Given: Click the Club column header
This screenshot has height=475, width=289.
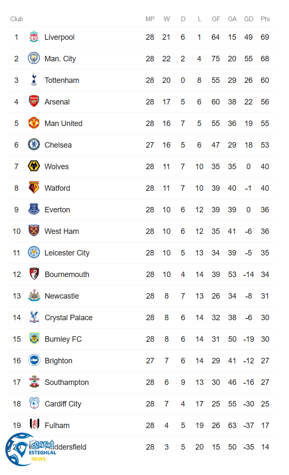Looking at the screenshot, I should [17, 19].
